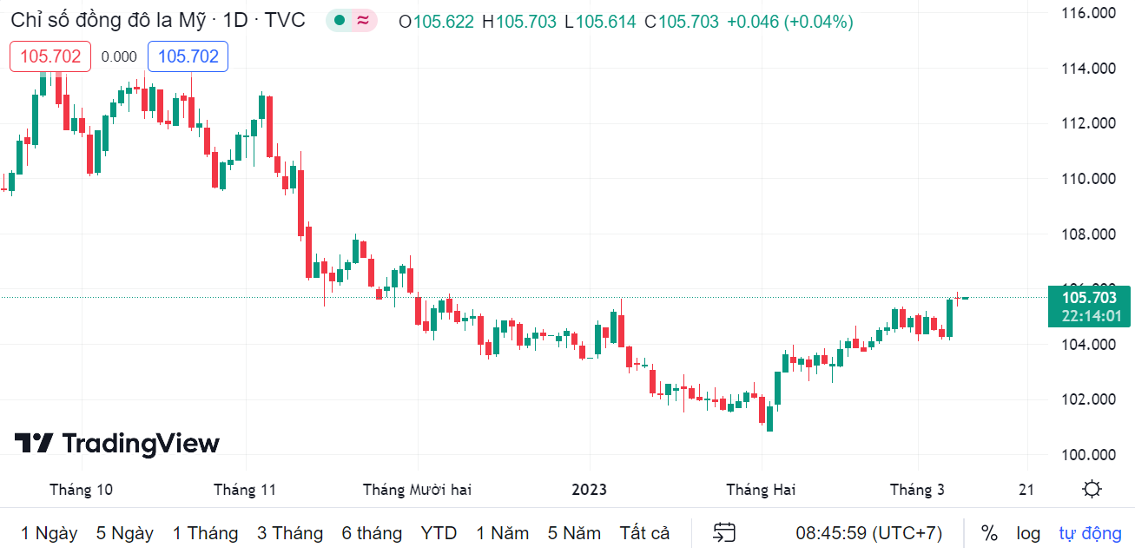Viewport: 1135px width, 554px height.
Task: Click the blue 105.702 buy price button
Action: (188, 56)
